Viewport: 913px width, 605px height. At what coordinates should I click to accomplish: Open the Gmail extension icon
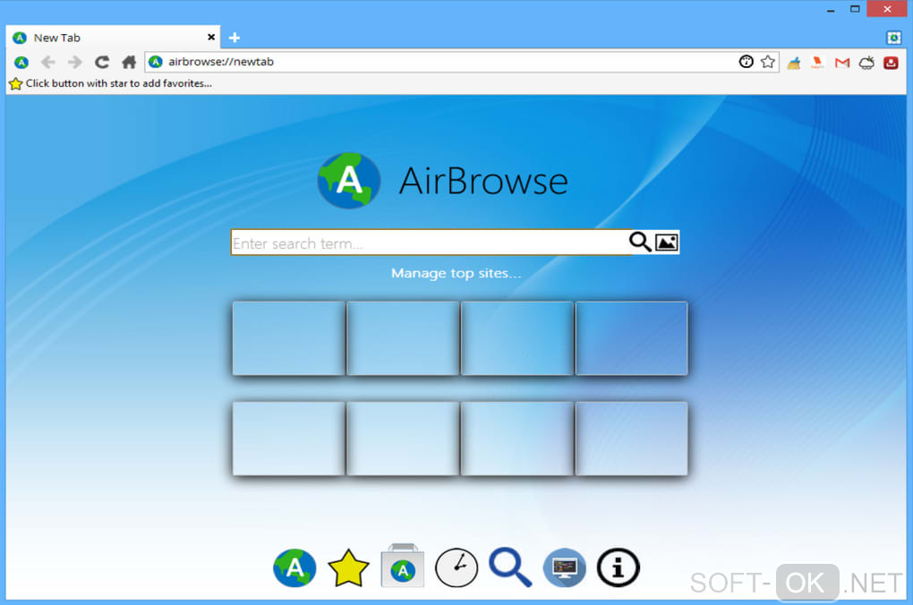tap(842, 63)
